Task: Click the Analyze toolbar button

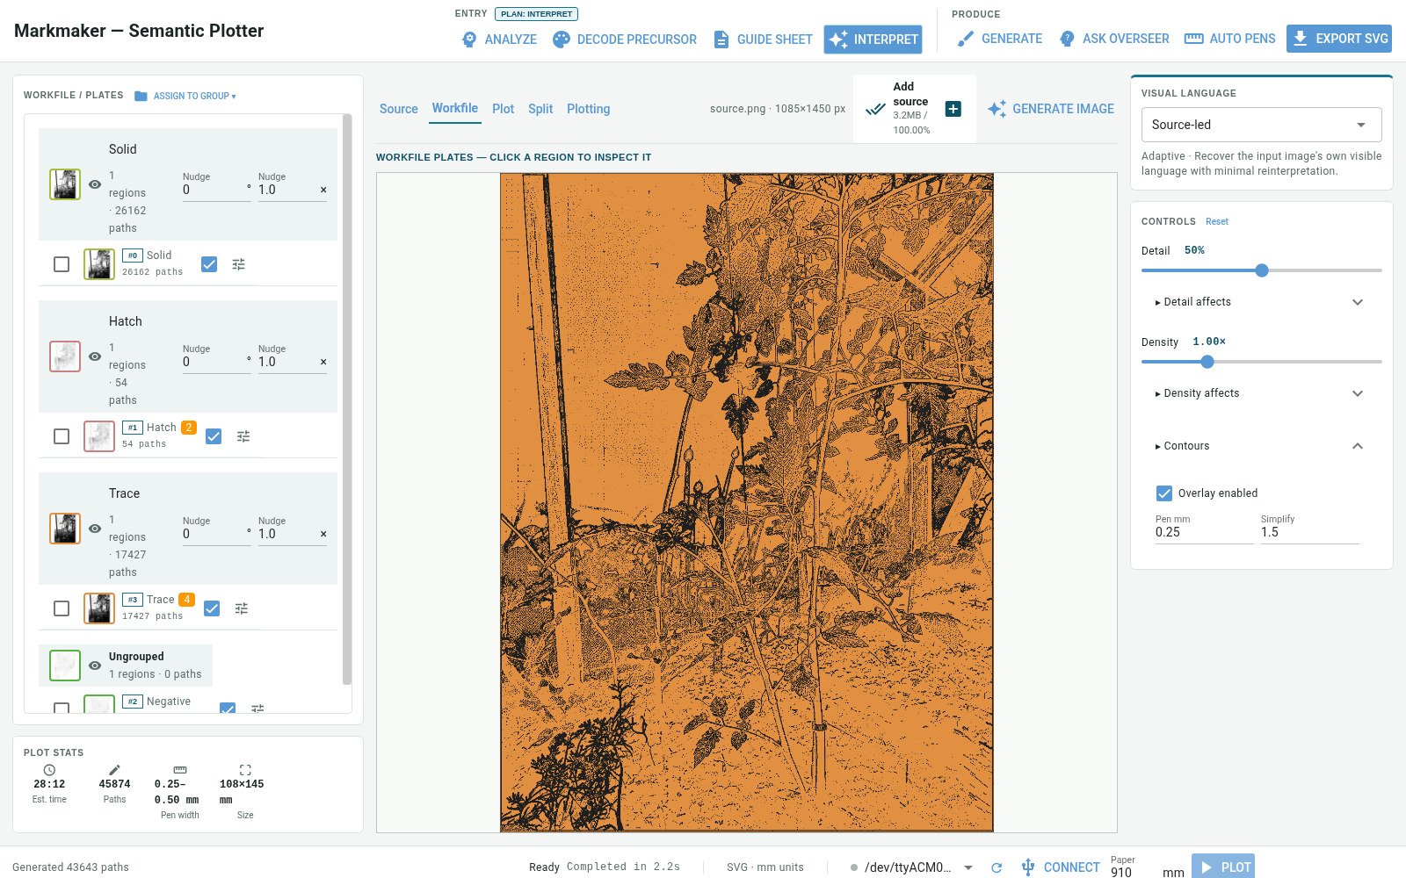Action: tap(499, 40)
